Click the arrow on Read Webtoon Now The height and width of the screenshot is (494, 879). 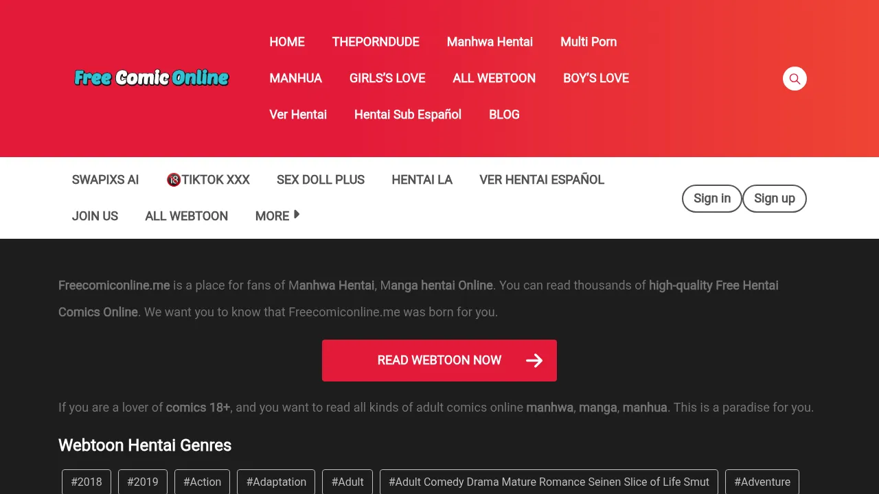534,361
